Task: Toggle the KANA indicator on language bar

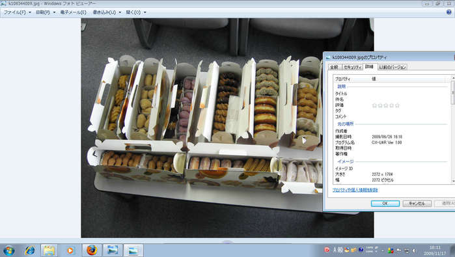Action: 369,252
